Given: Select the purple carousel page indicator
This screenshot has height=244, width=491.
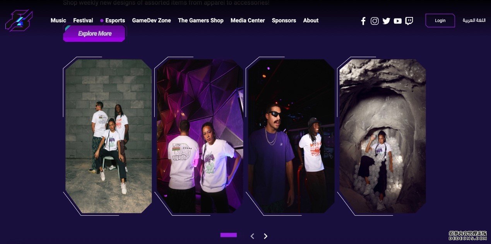Looking at the screenshot, I should (x=229, y=235).
